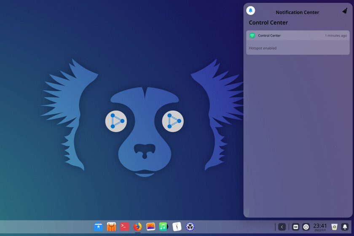The height and width of the screenshot is (236, 354).
Task: Open the Calendar app in the dock
Action: pos(177,227)
